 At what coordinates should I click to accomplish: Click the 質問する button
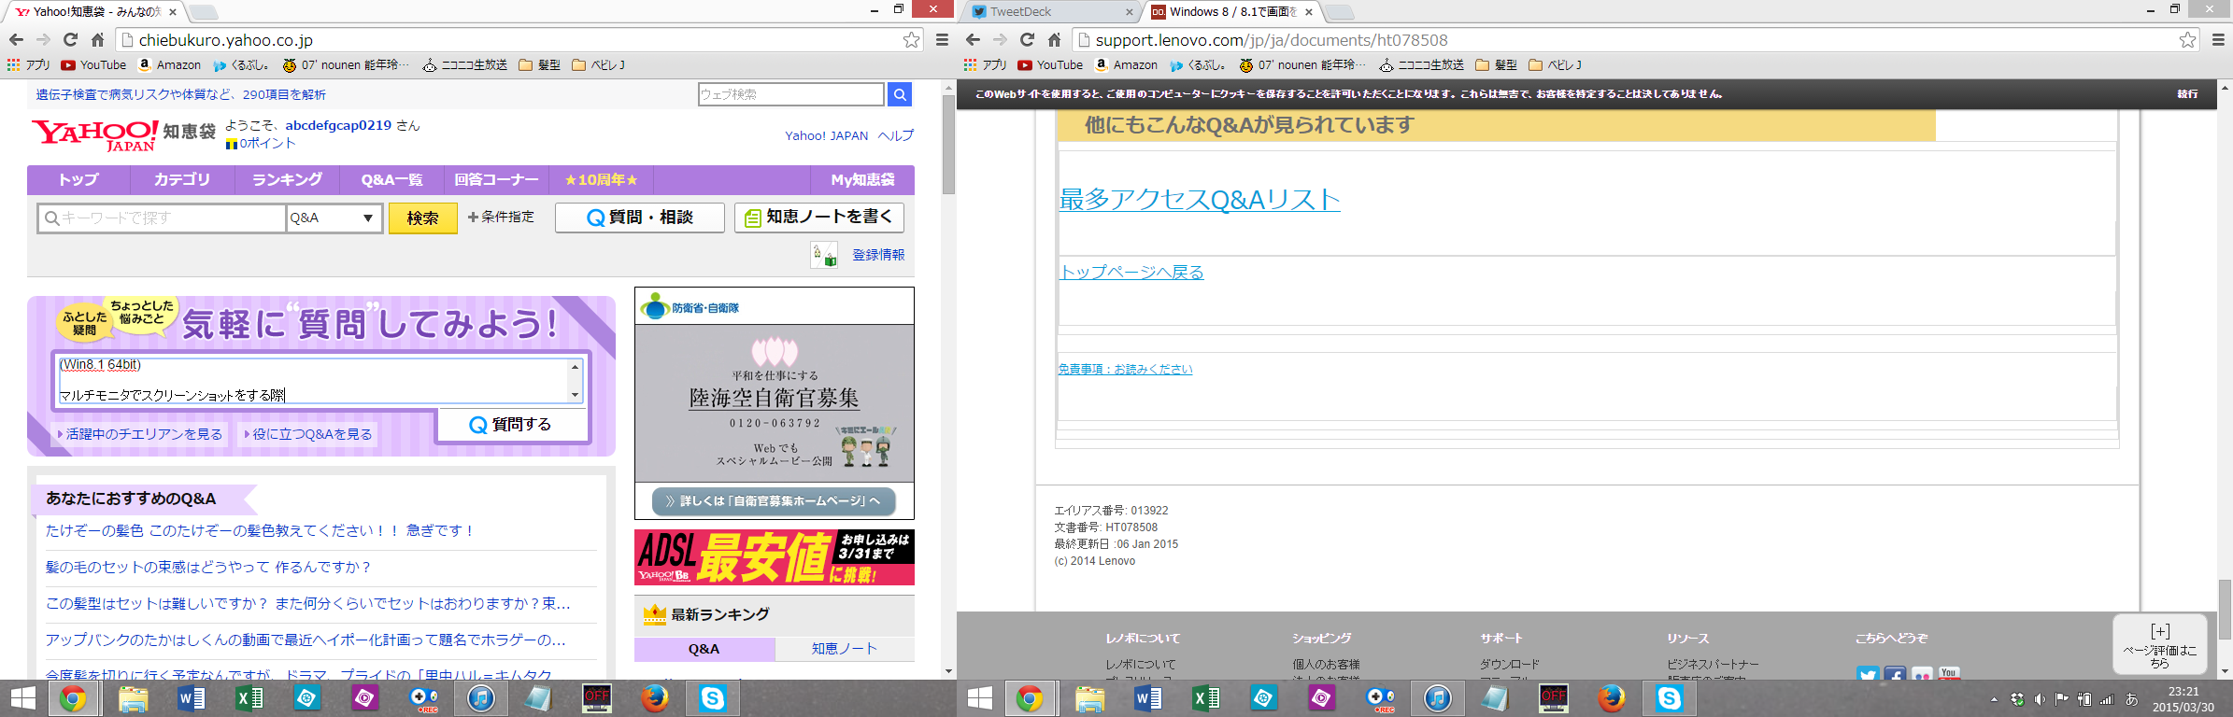511,425
